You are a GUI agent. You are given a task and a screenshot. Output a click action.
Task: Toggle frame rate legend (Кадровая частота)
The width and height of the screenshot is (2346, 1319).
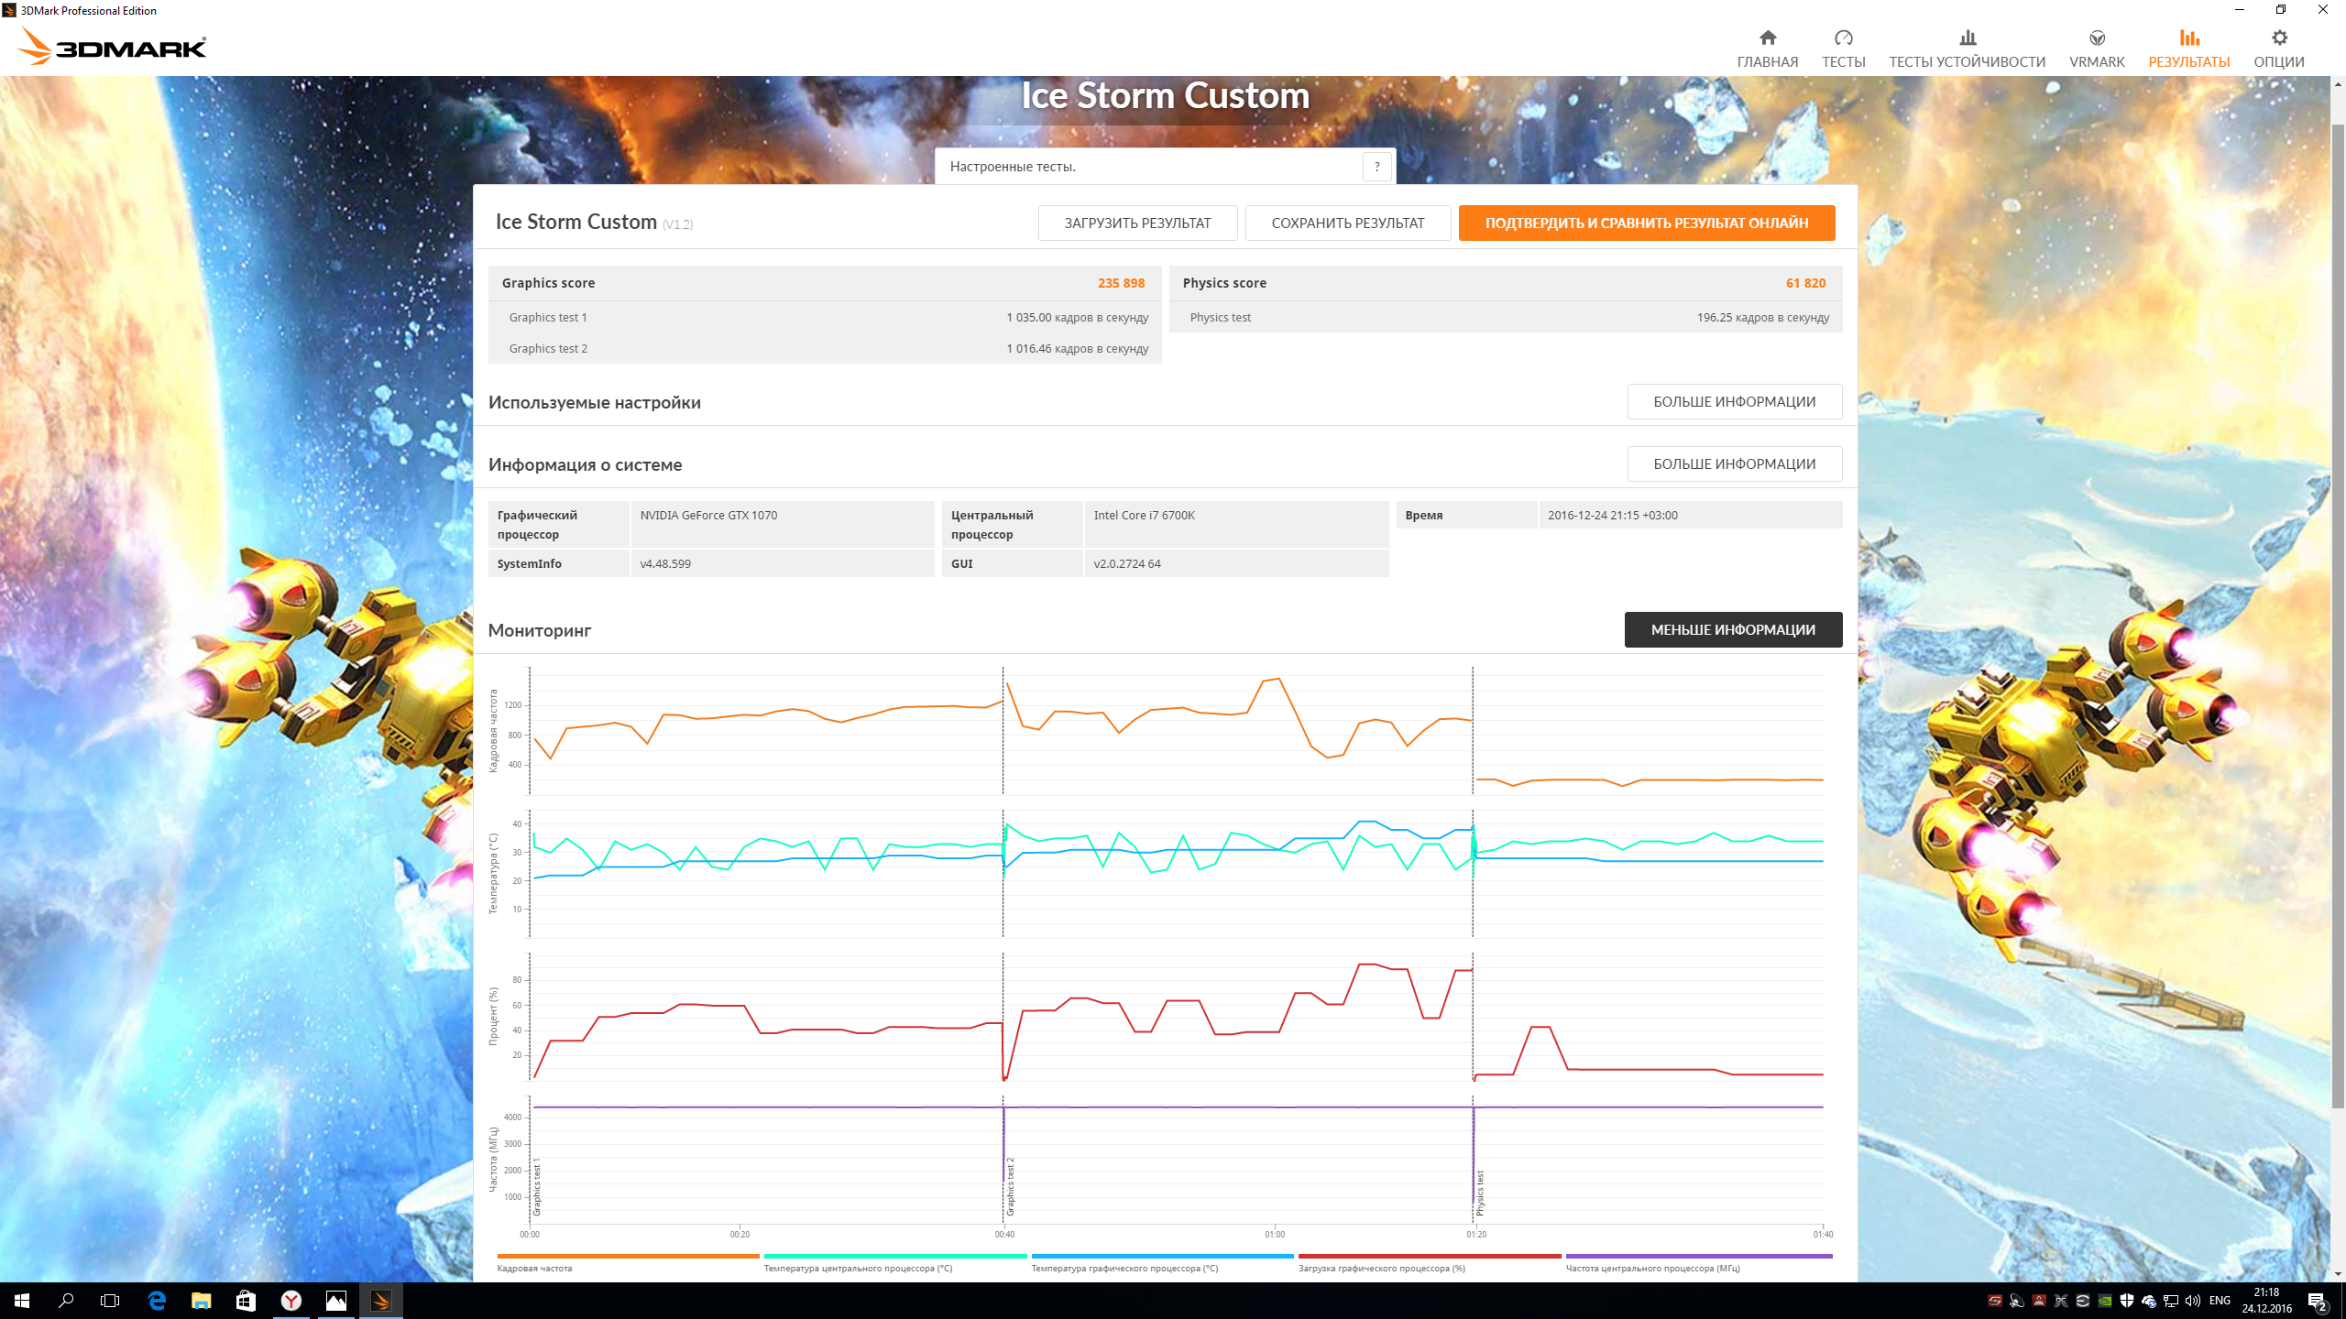coord(535,1268)
